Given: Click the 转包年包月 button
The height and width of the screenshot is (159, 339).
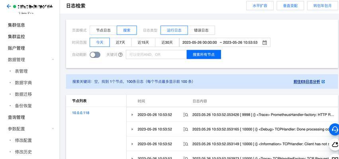Looking at the screenshot, I should point(322,6).
